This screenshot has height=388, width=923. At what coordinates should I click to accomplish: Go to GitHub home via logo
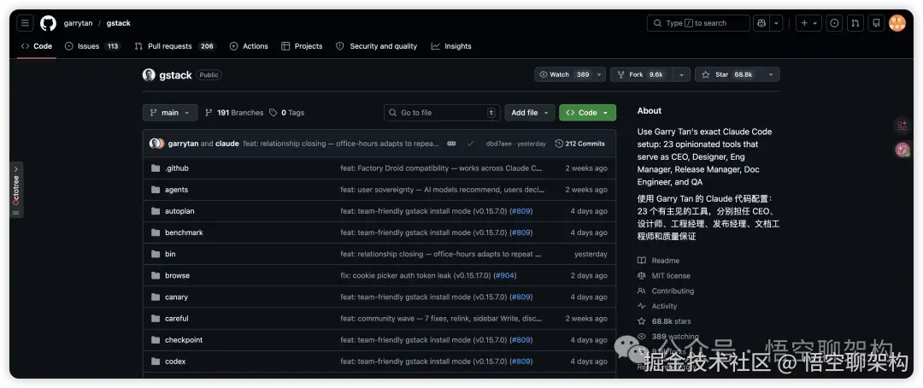48,23
